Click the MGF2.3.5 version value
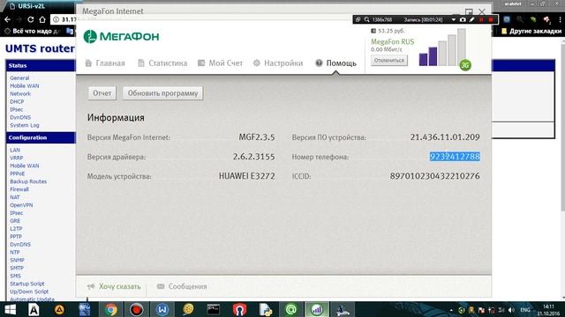The height and width of the screenshot is (317, 565). coord(257,137)
